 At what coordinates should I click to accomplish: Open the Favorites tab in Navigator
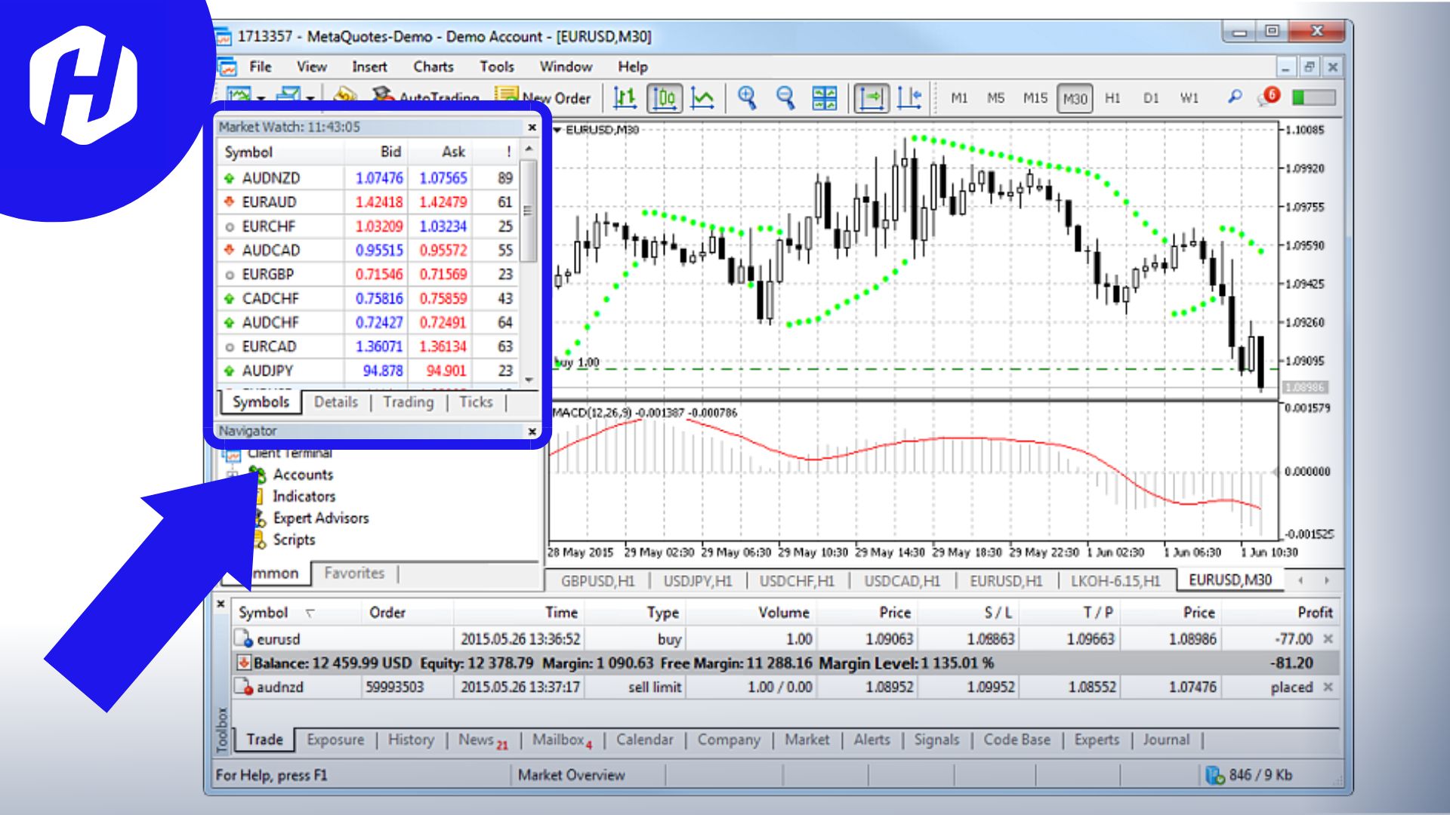point(354,574)
